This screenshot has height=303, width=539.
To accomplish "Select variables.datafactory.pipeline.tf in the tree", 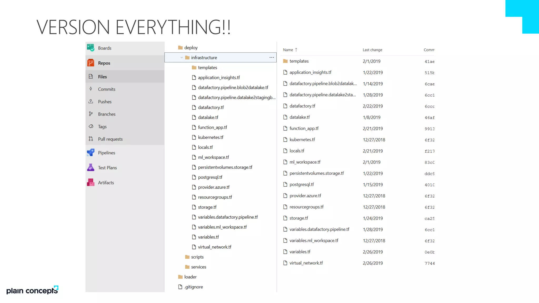I will [x=228, y=217].
